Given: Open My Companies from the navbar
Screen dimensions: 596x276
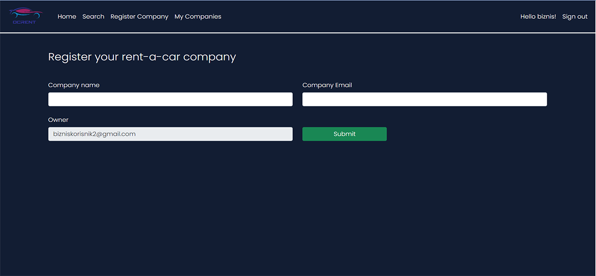Looking at the screenshot, I should coord(198,16).
